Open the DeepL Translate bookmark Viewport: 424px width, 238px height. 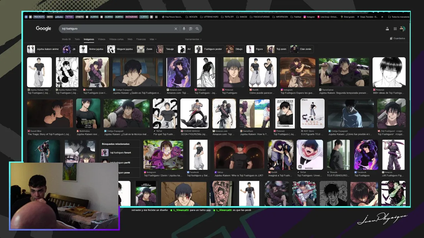pos(367,17)
